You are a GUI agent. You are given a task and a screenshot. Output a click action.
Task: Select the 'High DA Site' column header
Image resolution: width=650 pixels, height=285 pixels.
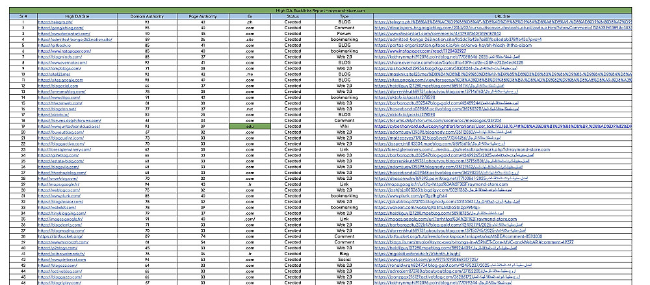77,17
